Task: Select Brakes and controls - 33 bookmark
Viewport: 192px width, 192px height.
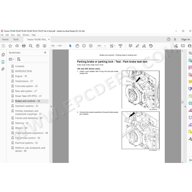Action: pos(27,101)
